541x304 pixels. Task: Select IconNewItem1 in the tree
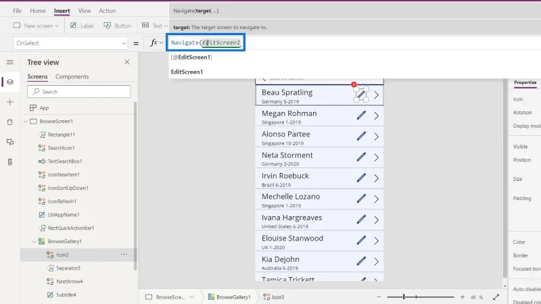64,175
